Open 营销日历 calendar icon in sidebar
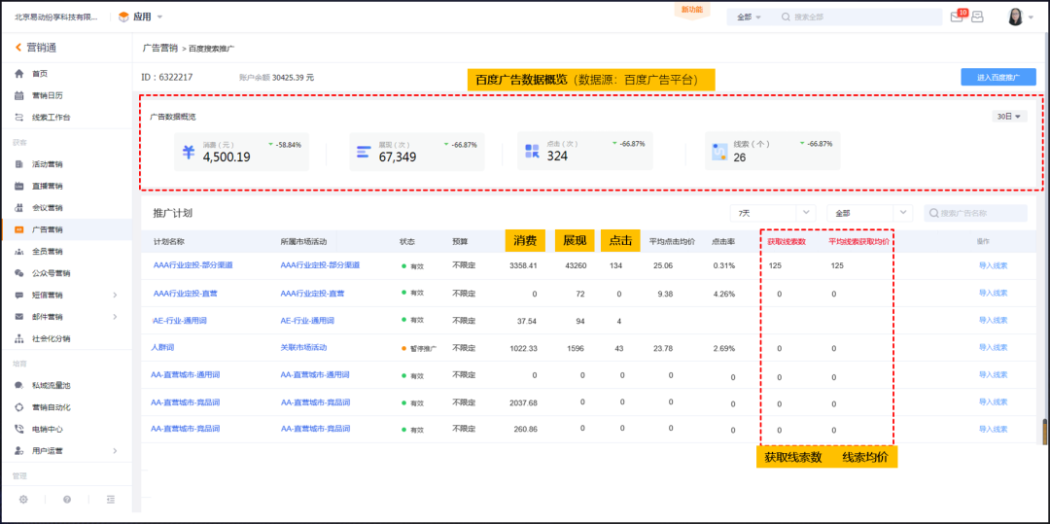Screen dimensions: 1050x524 click(18, 95)
